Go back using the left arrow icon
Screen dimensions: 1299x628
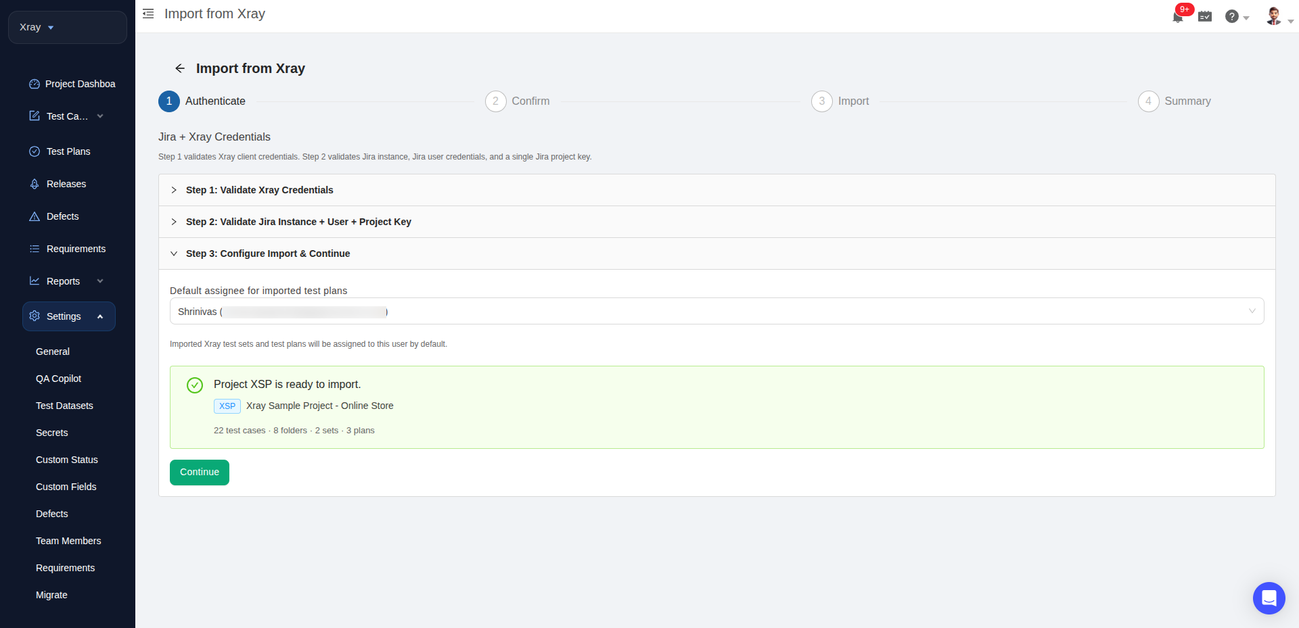point(180,68)
